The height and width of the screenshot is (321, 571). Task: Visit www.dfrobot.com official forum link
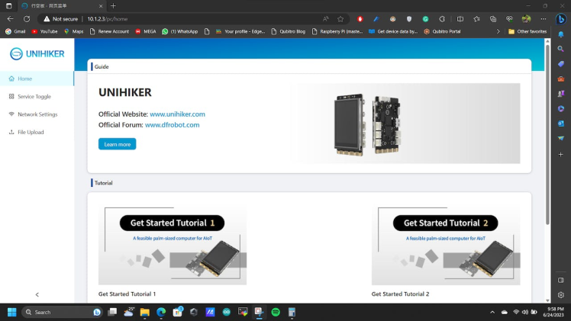(173, 125)
